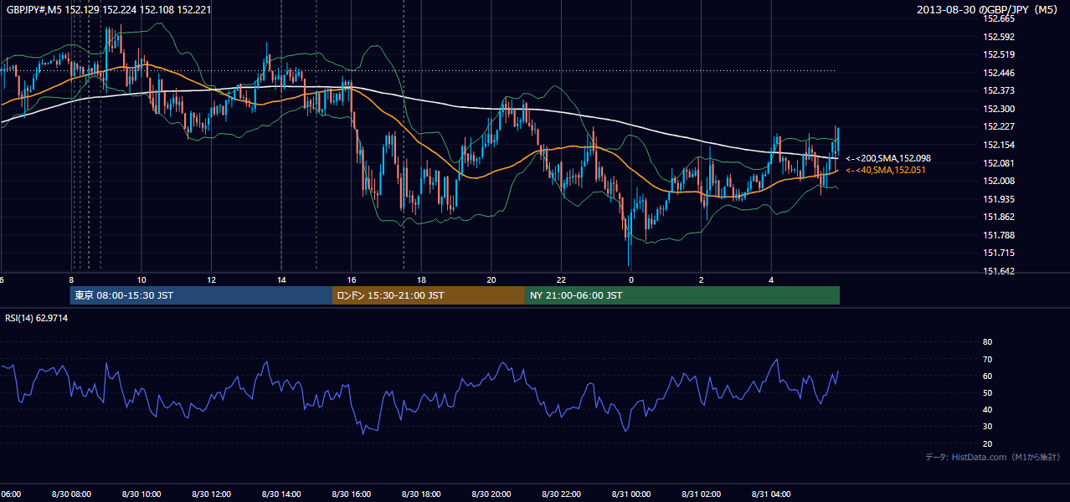Viewport: 1070px width, 502px height.
Task: Click RSI level 40 on the scale
Action: tap(987, 409)
